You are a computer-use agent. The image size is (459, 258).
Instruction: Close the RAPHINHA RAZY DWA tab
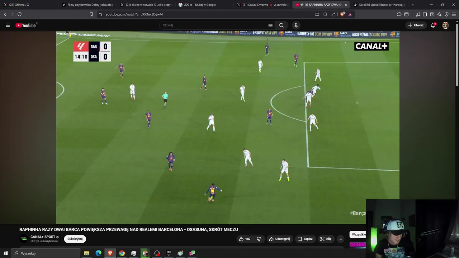click(346, 5)
